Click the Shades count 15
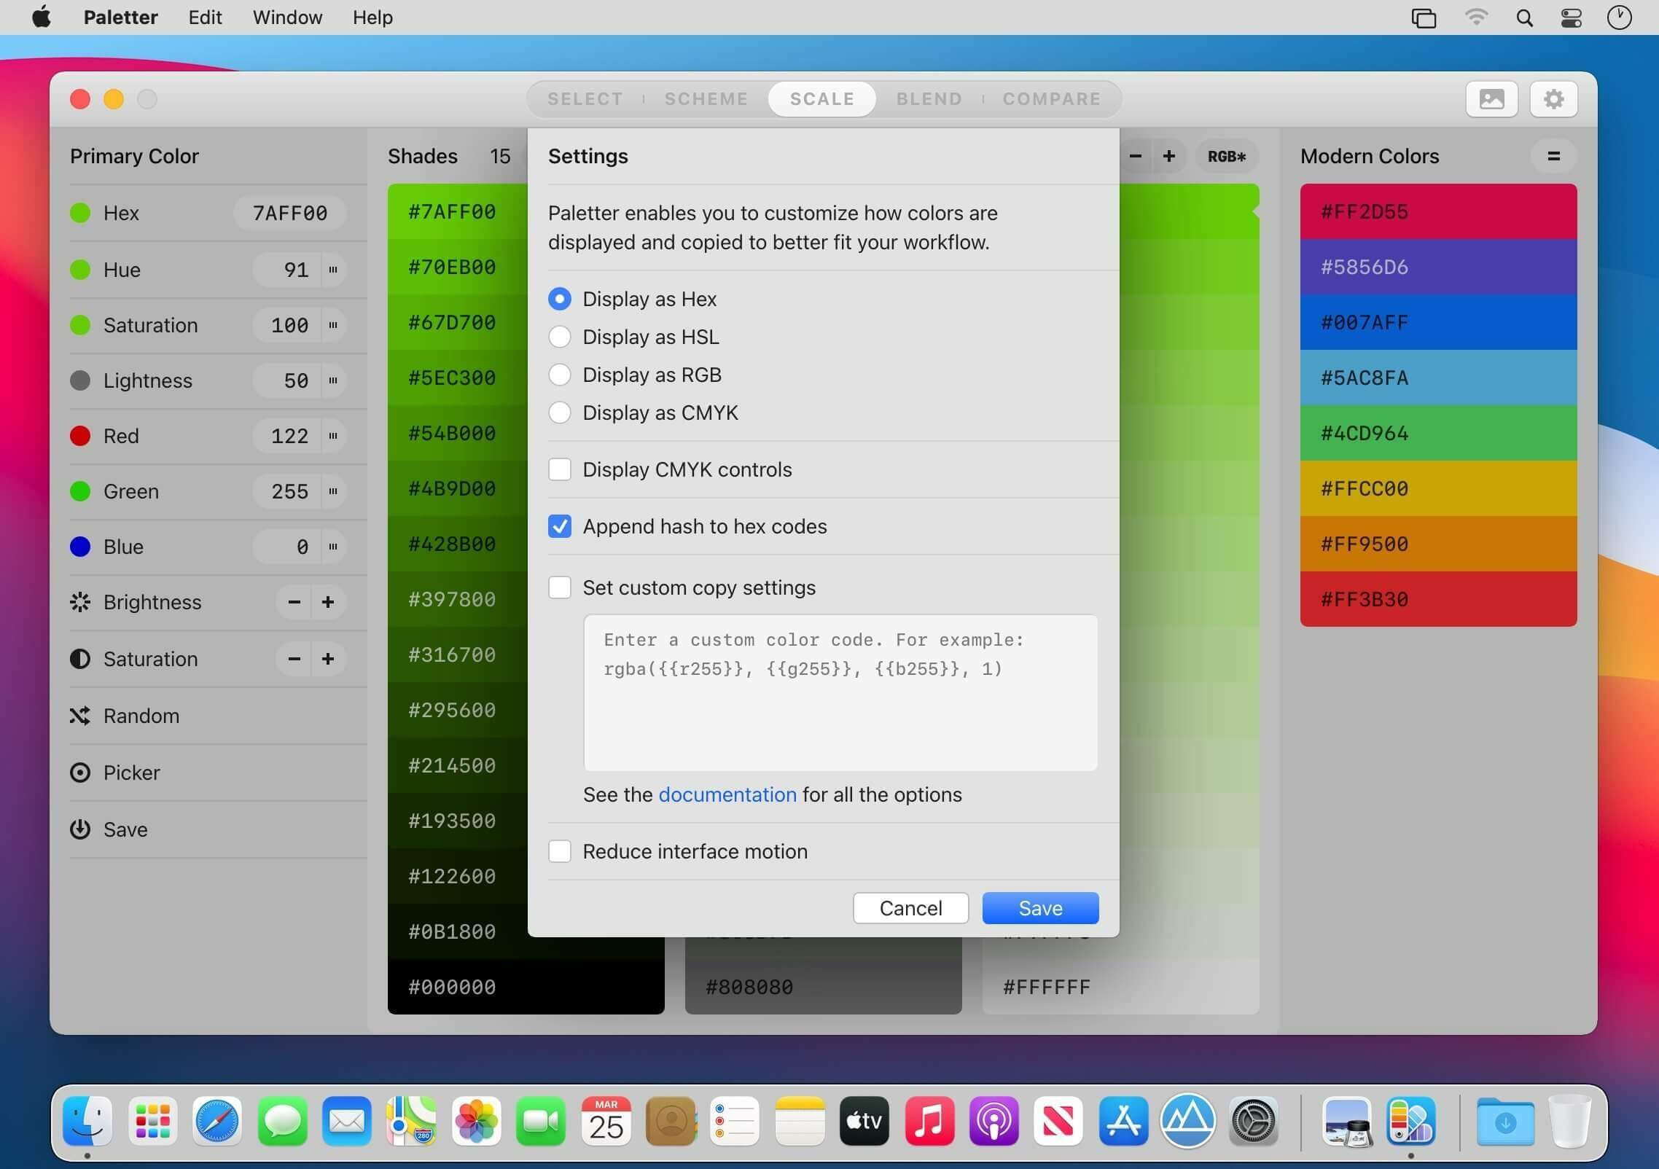Screen dimensions: 1659x1169 (x=500, y=156)
